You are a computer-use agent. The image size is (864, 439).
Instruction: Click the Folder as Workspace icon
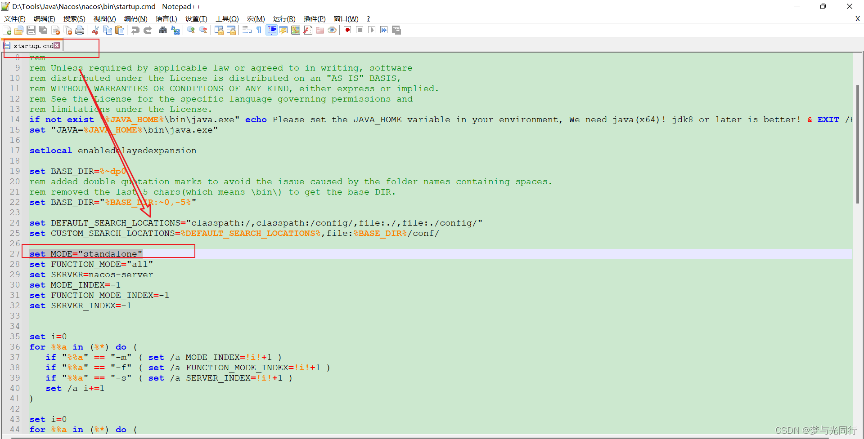[x=320, y=30]
